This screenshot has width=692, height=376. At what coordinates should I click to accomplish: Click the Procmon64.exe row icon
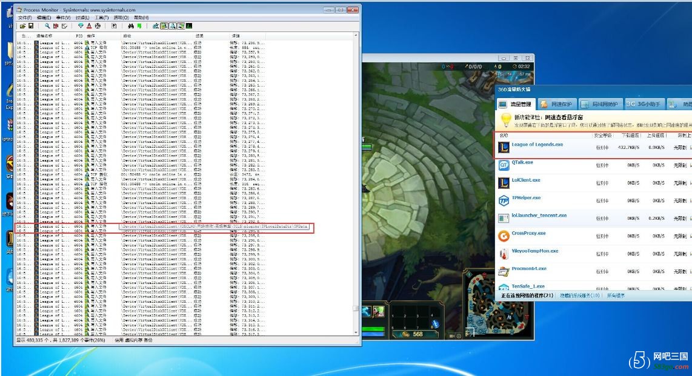click(504, 271)
